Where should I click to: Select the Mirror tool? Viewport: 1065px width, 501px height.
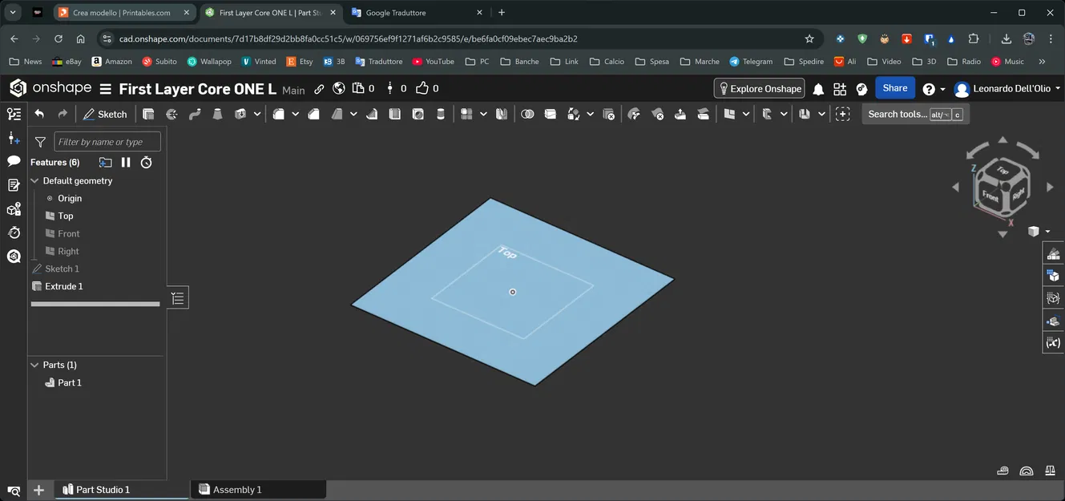coord(502,114)
